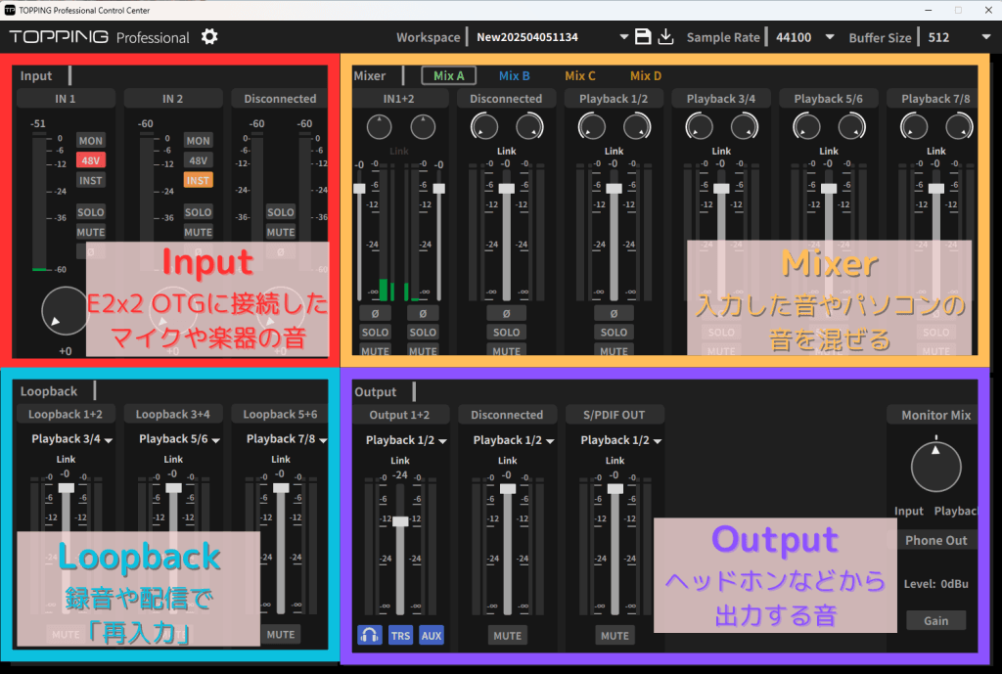This screenshot has height=674, width=1002.
Task: Toggle headphone output icon on Output 1+2
Action: click(369, 635)
